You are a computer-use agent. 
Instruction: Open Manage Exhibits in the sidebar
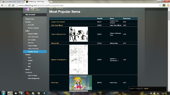(x=33, y=34)
